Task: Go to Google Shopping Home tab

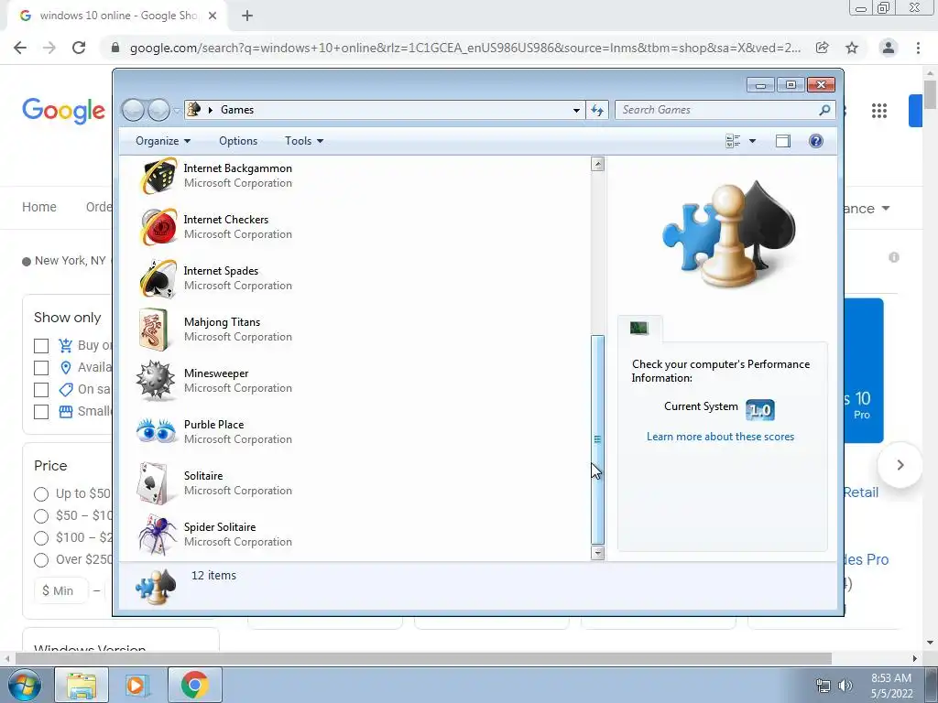Action: tap(39, 207)
